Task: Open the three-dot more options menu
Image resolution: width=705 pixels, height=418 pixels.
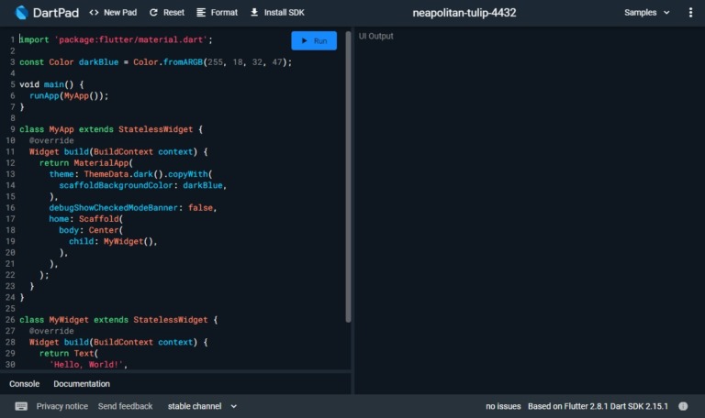Action: (x=690, y=13)
